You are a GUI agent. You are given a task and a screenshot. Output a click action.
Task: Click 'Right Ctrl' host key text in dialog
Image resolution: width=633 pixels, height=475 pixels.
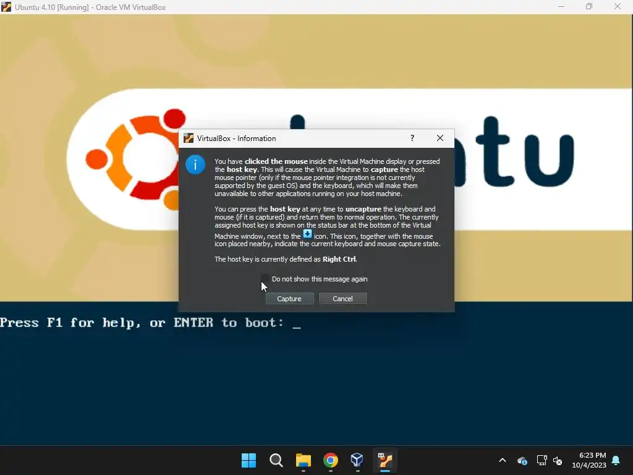click(339, 259)
